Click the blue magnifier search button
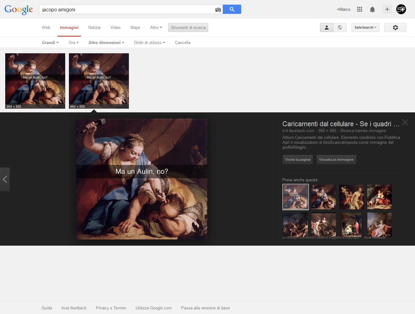 click(x=232, y=9)
